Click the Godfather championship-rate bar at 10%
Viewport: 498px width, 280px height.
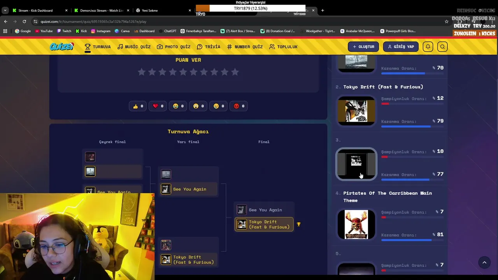click(x=412, y=157)
